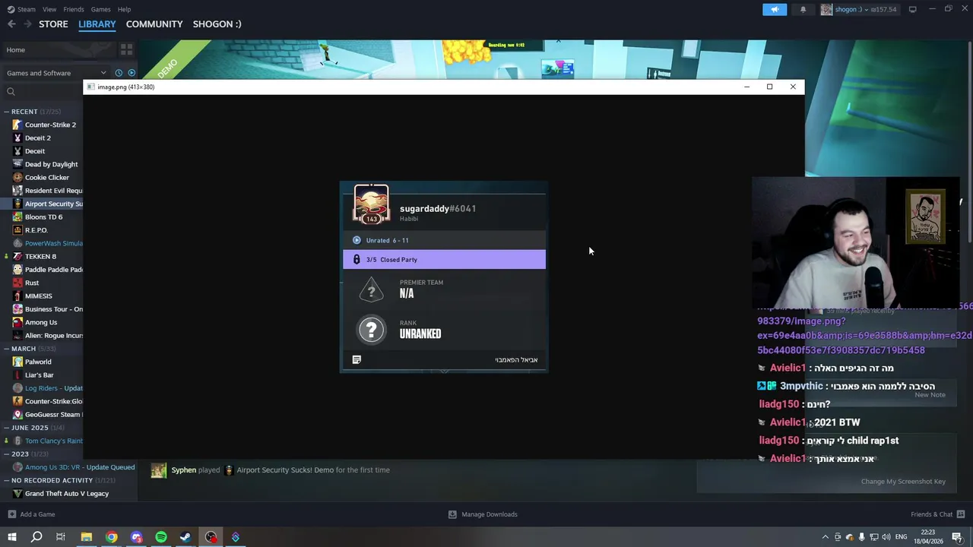Select Liar's Bar in library
Screen dimensions: 973x547
pyautogui.click(x=33, y=375)
